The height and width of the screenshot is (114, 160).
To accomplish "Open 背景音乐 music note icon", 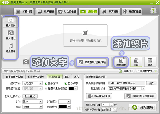I will point(10,46).
